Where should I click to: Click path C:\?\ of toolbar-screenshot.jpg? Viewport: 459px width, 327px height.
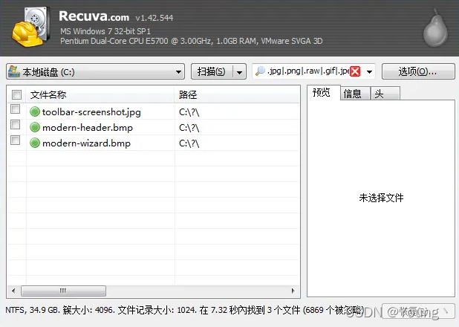pyautogui.click(x=189, y=112)
